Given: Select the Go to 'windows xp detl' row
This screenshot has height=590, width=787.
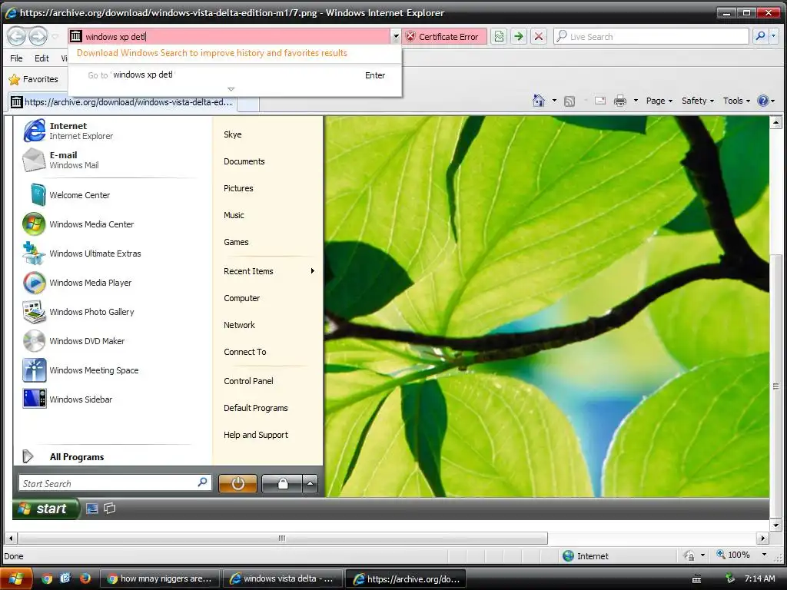Looking at the screenshot, I should pos(235,75).
